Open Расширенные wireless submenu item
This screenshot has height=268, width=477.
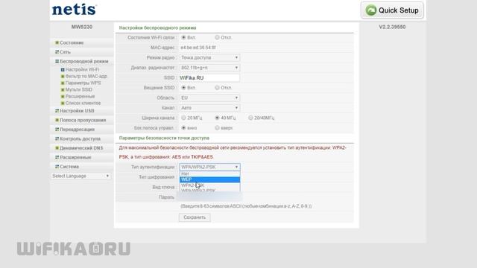click(x=80, y=96)
